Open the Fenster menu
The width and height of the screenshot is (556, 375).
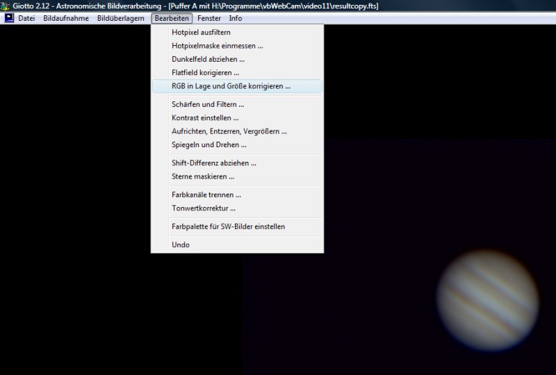tap(209, 19)
